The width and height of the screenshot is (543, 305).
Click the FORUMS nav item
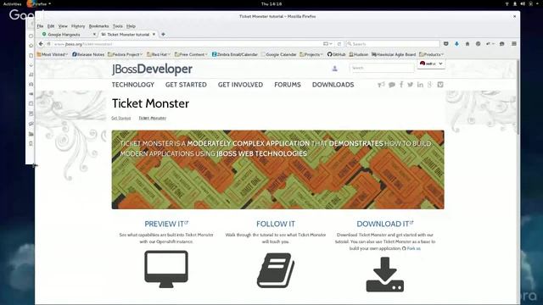[x=288, y=85]
